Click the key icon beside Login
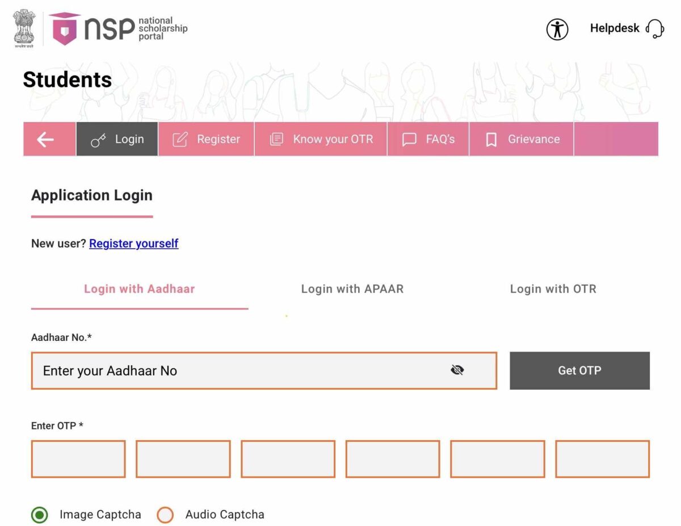Screen dimensions: 681x526 coord(99,140)
